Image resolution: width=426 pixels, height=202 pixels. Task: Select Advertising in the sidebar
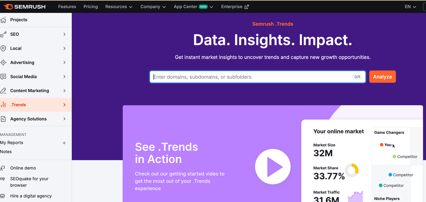[36, 62]
